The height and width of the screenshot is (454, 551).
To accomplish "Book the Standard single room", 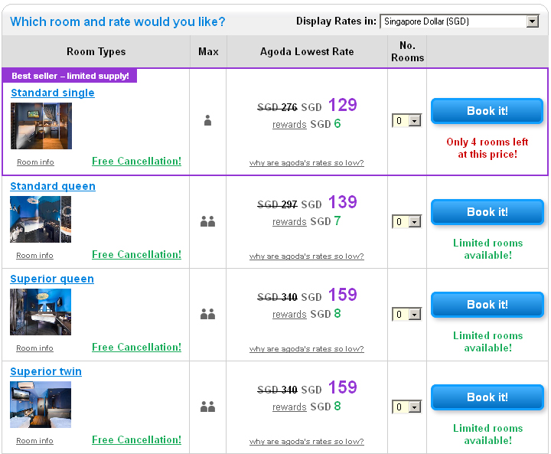I will [x=487, y=111].
